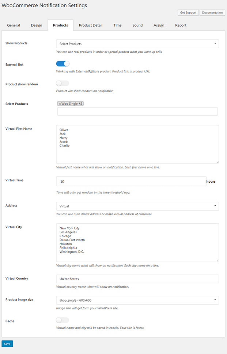The height and width of the screenshot is (354, 227).
Task: Click inside the Virtual Time field
Action: [132, 181]
